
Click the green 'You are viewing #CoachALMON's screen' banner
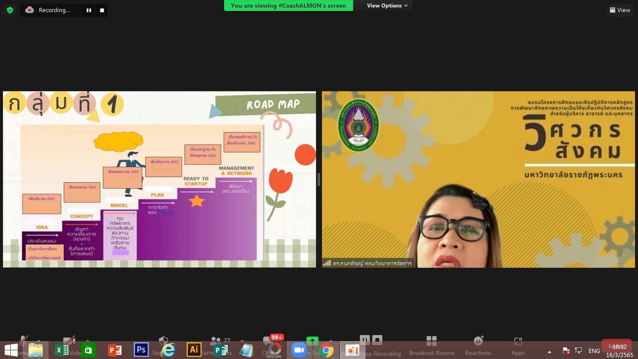[x=288, y=6]
